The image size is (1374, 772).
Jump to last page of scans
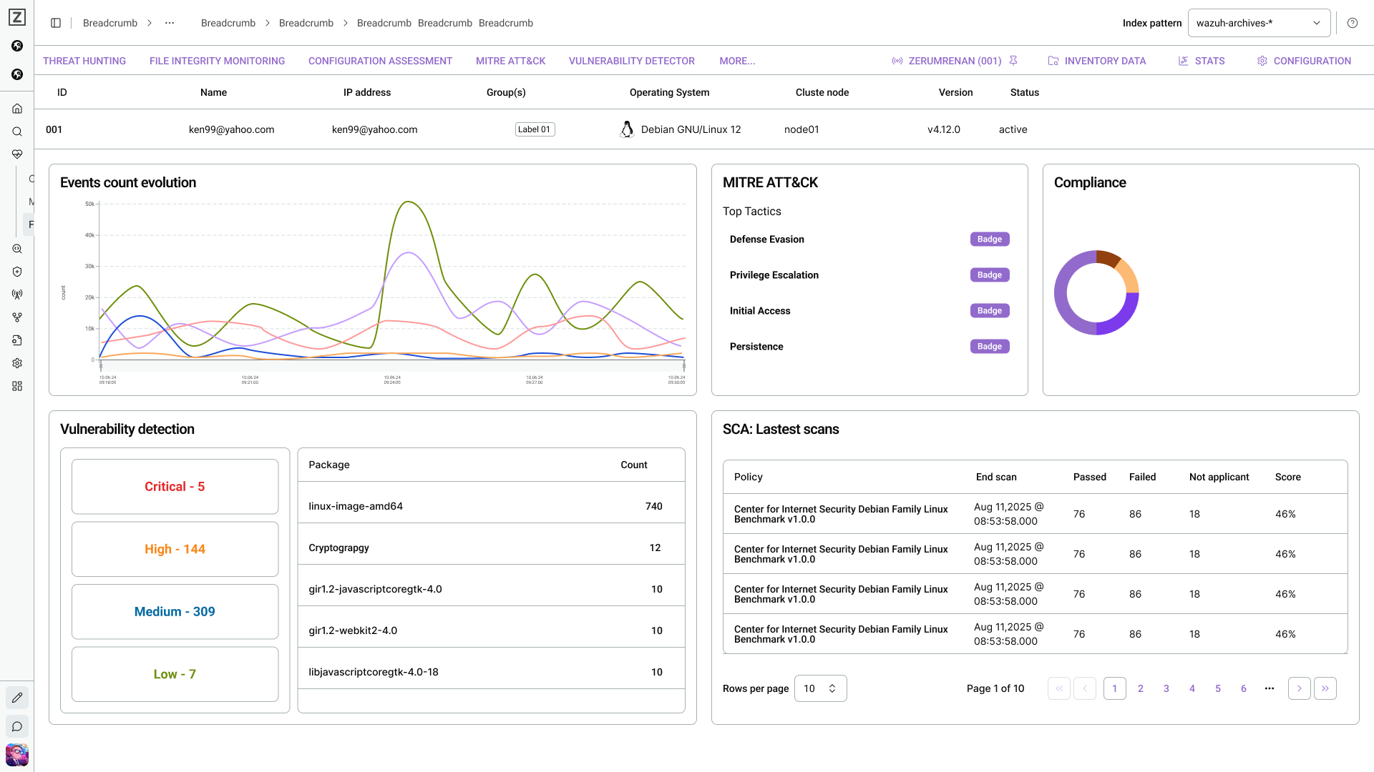[1325, 688]
